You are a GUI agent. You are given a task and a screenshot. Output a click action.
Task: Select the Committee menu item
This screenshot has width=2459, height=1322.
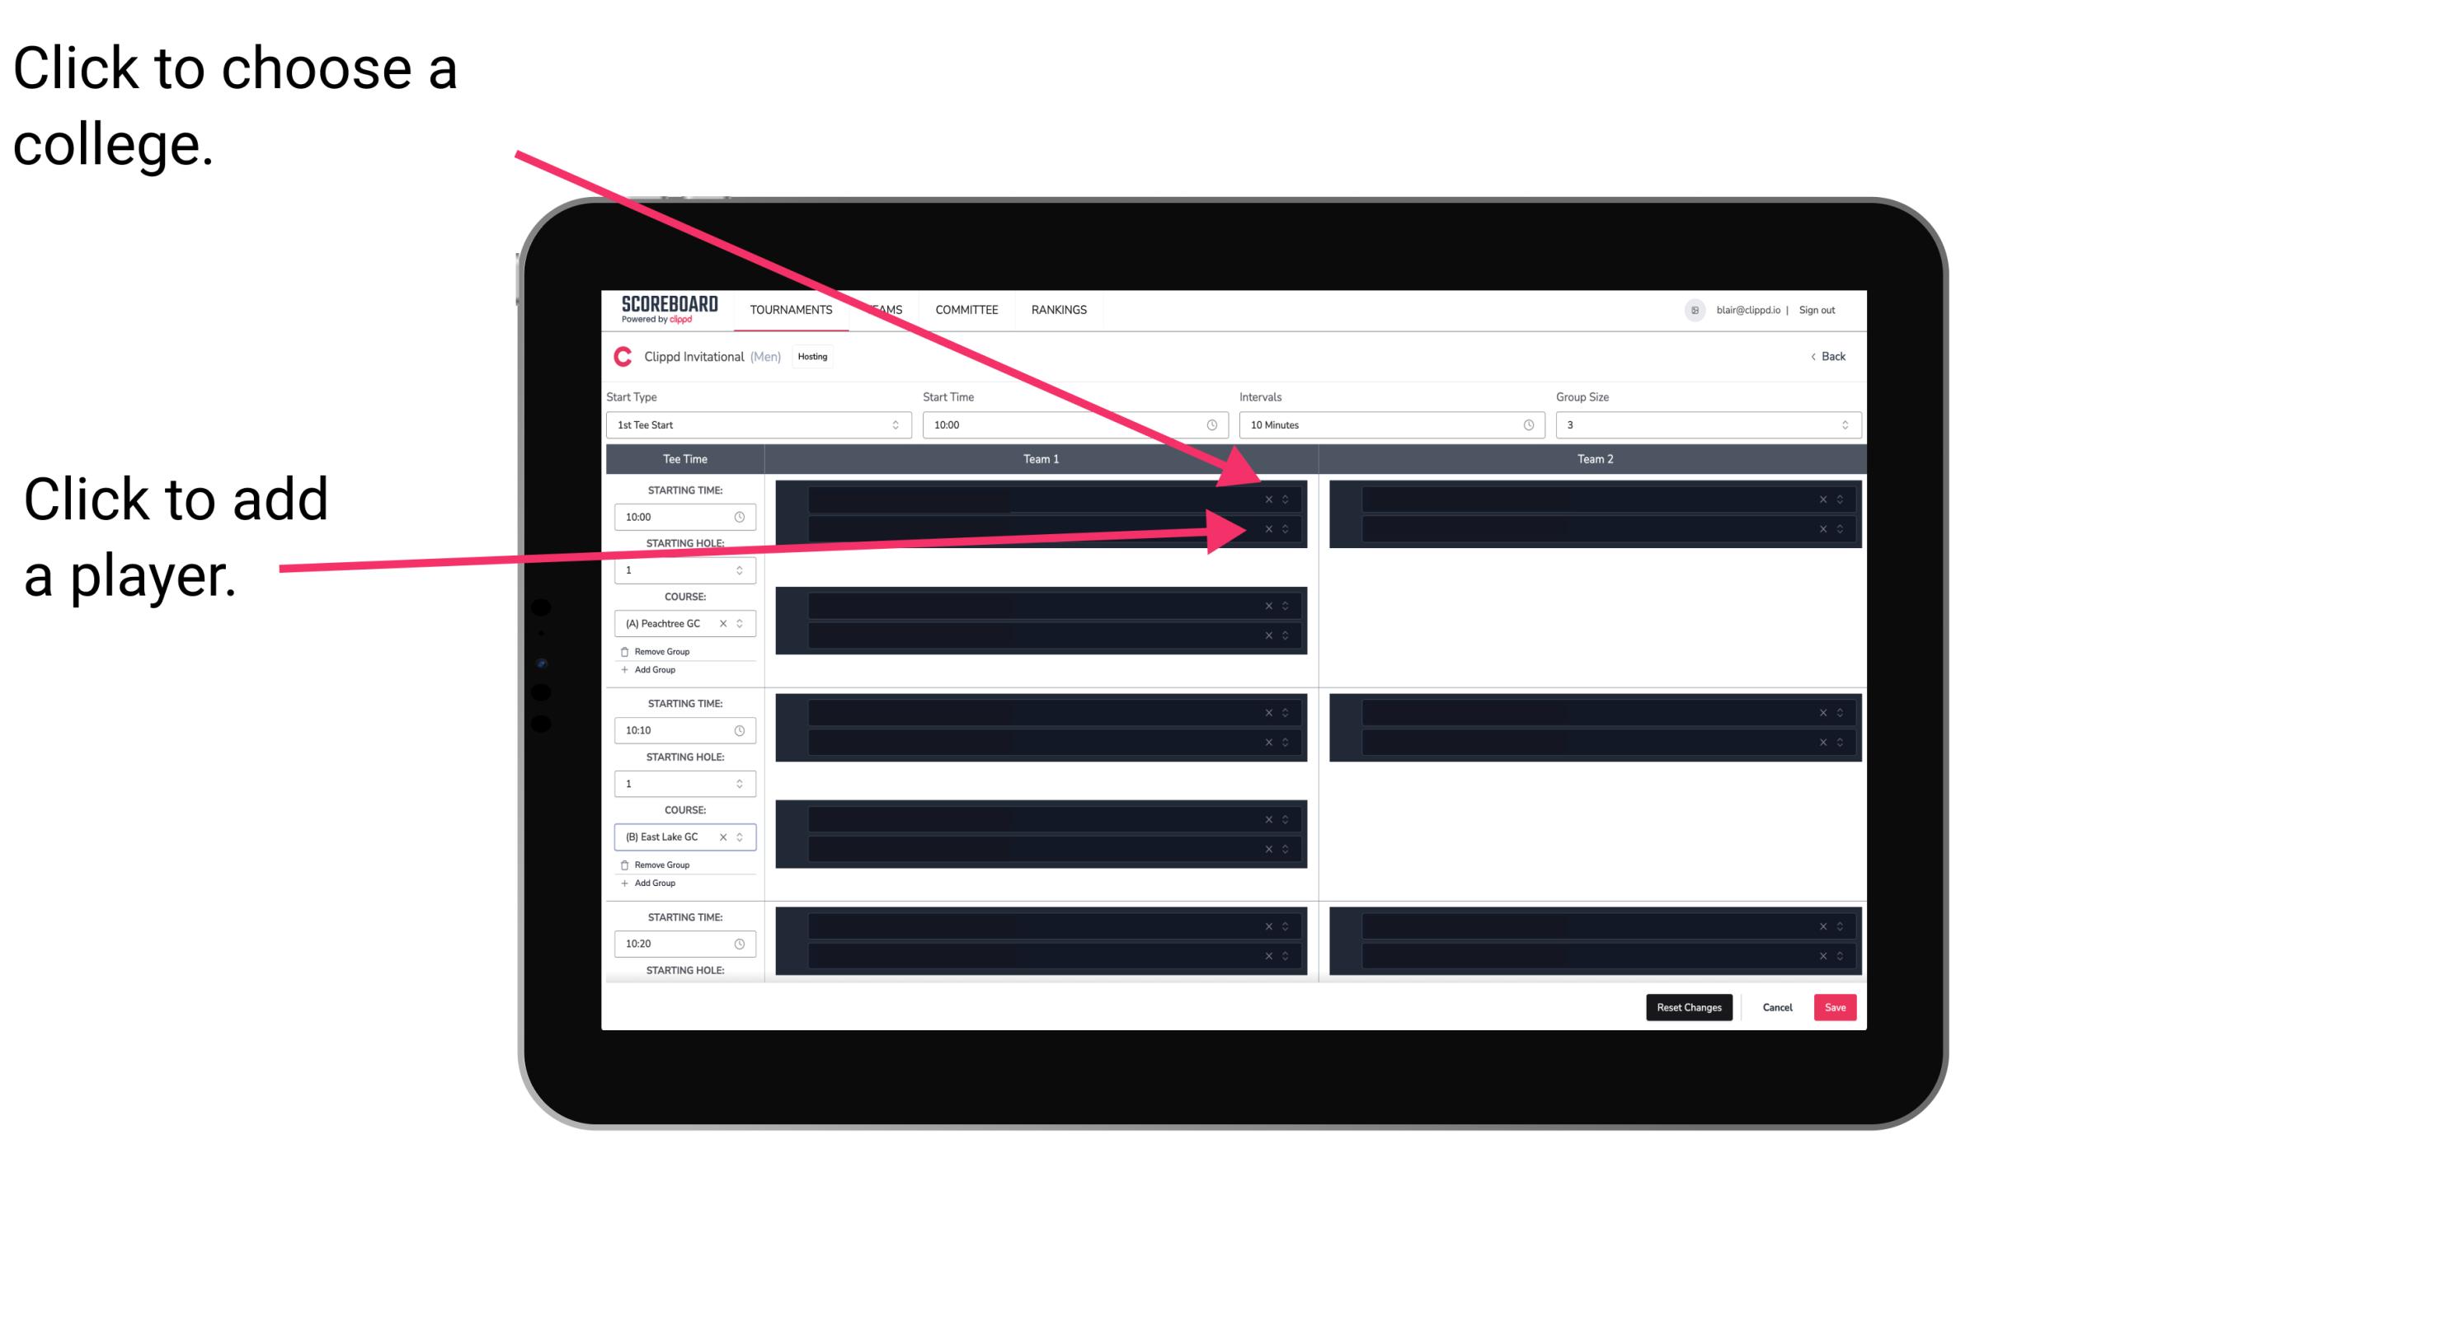(969, 311)
